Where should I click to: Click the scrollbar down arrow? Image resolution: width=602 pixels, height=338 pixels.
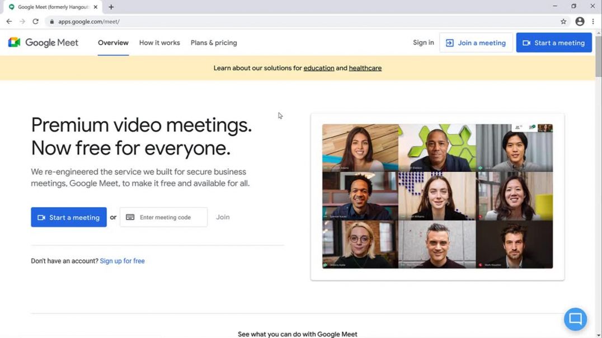coord(599,335)
